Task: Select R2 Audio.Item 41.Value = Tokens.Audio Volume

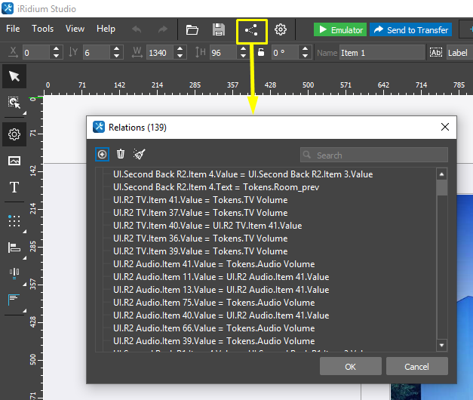Action: click(214, 264)
